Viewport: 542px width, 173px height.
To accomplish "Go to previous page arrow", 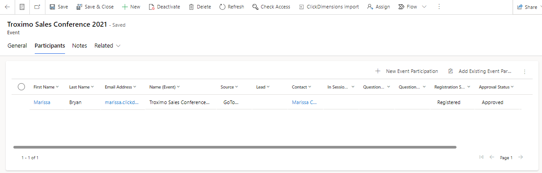I will click(x=492, y=157).
